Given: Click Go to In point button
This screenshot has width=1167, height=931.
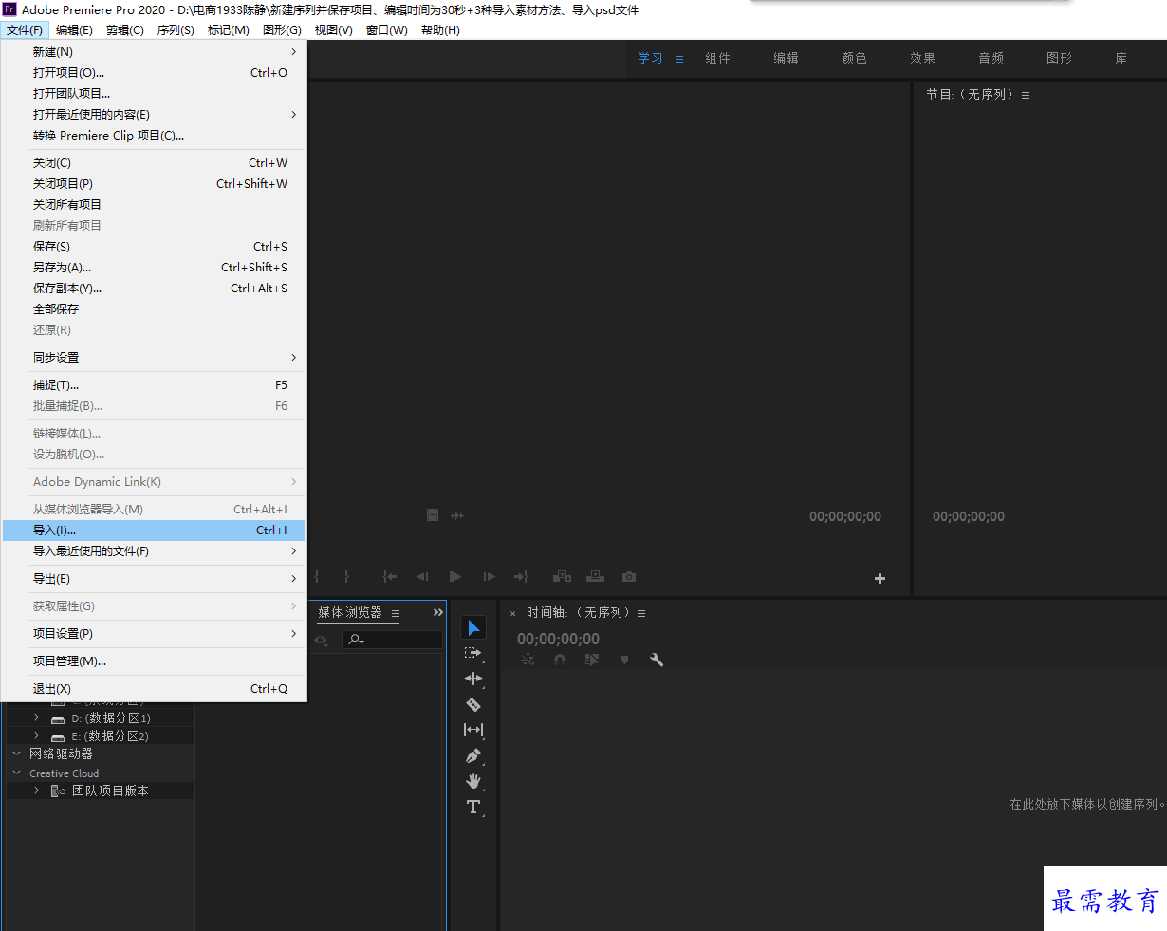Looking at the screenshot, I should click(x=389, y=576).
